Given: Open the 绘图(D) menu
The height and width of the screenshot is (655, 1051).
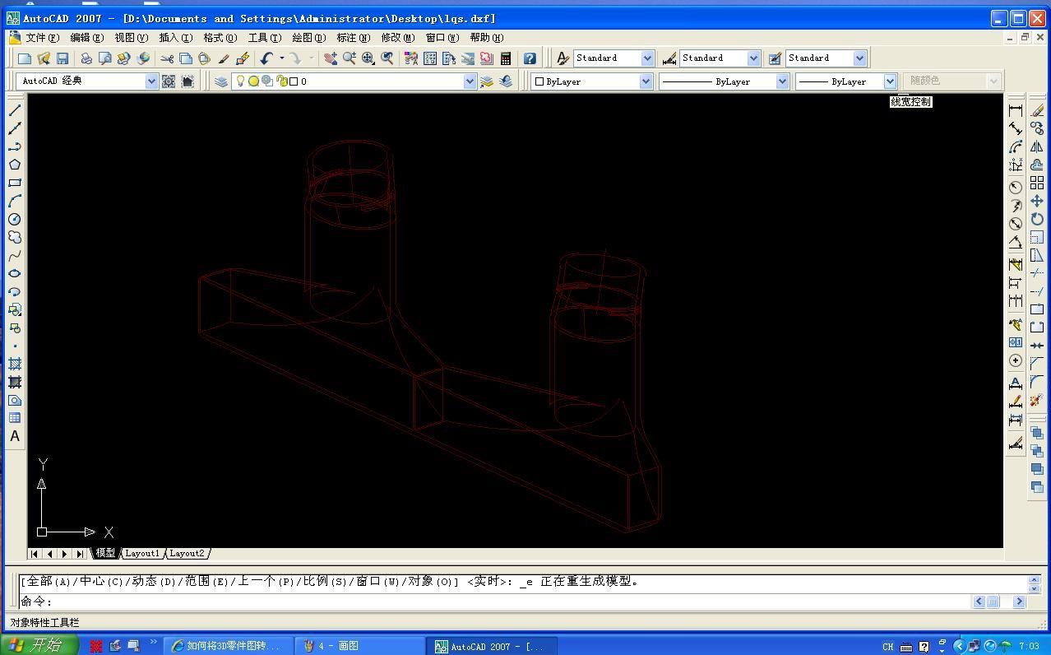Looking at the screenshot, I should pos(308,37).
